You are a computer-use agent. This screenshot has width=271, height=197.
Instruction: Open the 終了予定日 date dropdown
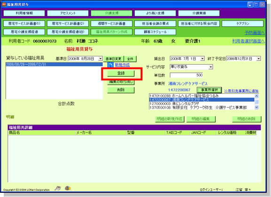[258, 59]
